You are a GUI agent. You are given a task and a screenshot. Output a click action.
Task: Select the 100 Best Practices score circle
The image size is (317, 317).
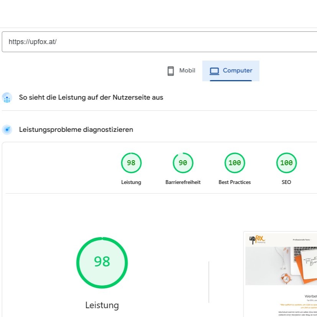pyautogui.click(x=235, y=163)
